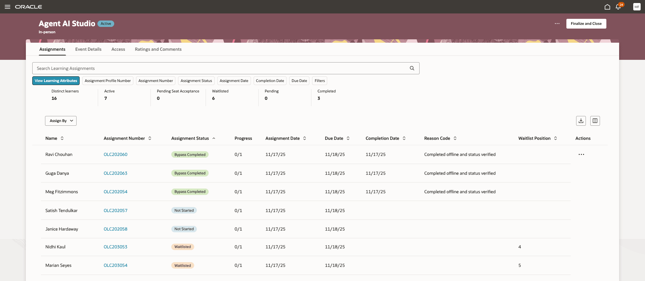The image size is (645, 281).
Task: Open row actions for Ravi Chouhan
Action: (x=581, y=155)
